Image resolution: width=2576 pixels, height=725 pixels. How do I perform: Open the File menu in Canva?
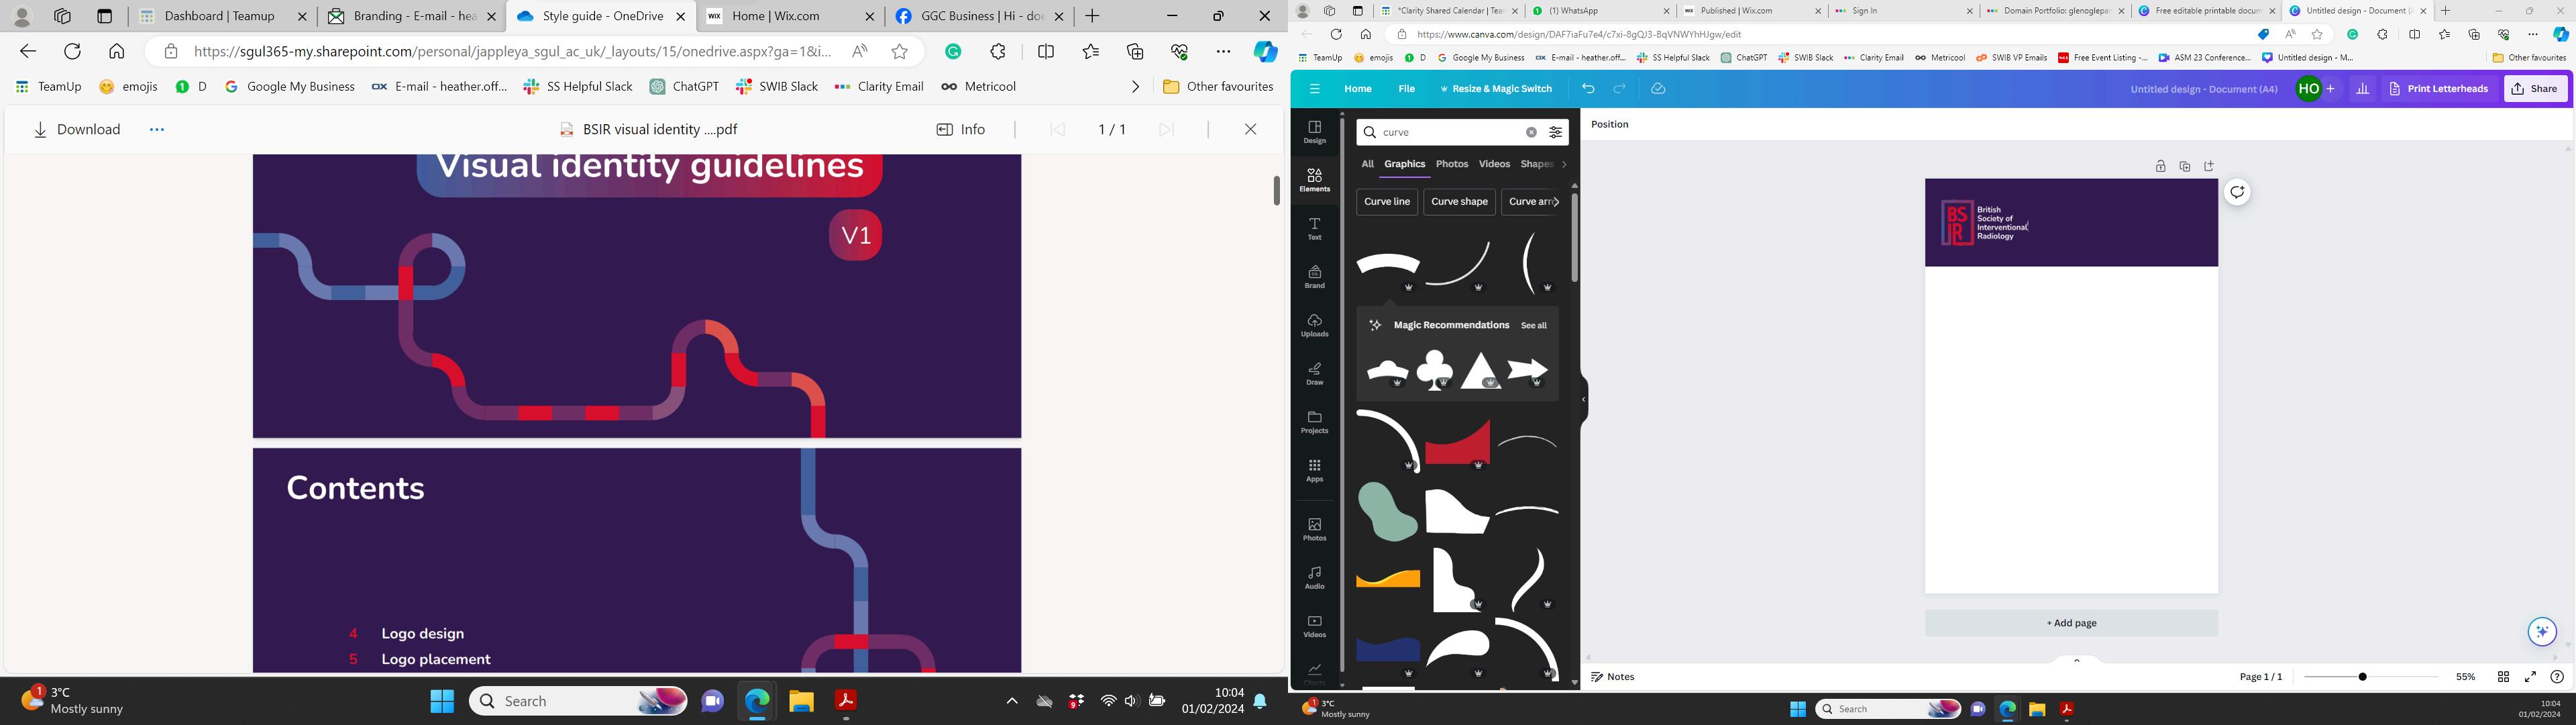(1406, 89)
